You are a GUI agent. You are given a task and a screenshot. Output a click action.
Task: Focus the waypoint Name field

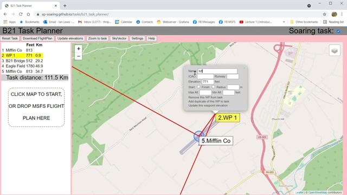tap(217, 71)
